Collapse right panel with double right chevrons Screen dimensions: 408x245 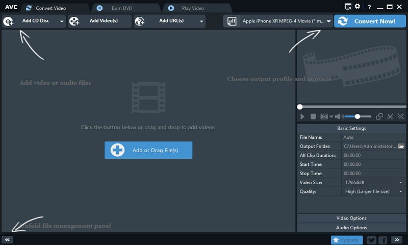click(x=397, y=240)
